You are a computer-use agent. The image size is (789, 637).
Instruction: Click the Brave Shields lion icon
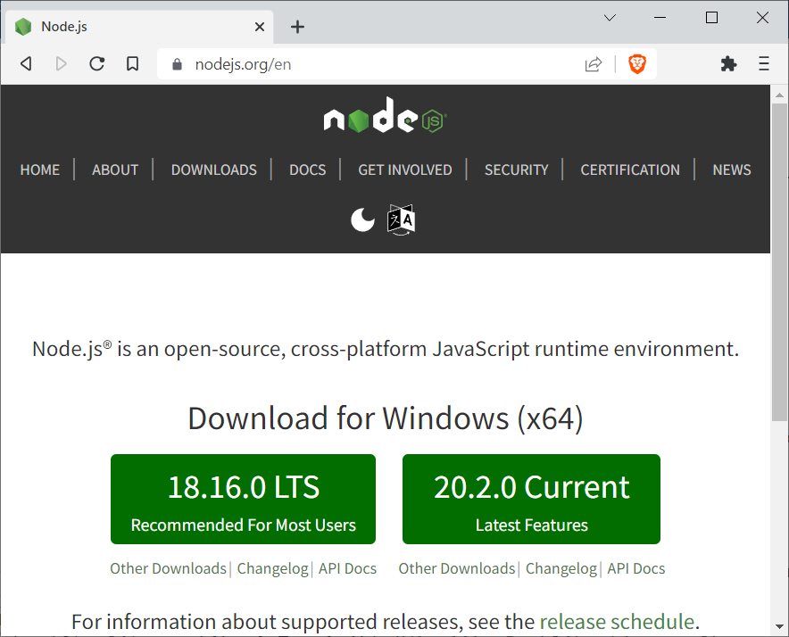tap(636, 63)
